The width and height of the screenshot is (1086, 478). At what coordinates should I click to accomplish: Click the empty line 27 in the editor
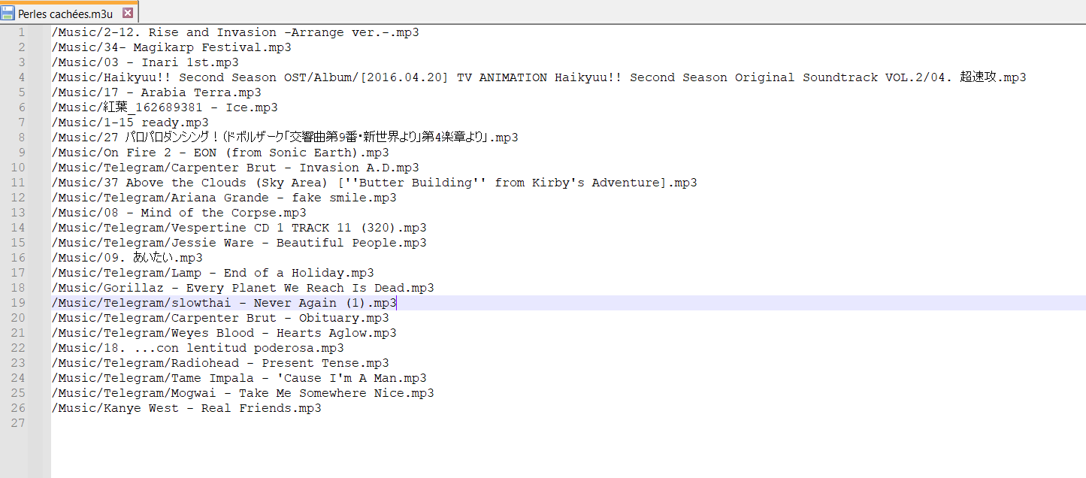click(x=568, y=423)
